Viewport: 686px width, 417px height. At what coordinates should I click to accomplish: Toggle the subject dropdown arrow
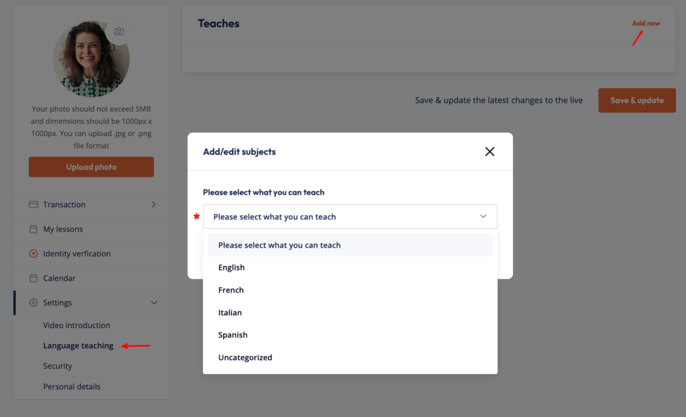(483, 217)
